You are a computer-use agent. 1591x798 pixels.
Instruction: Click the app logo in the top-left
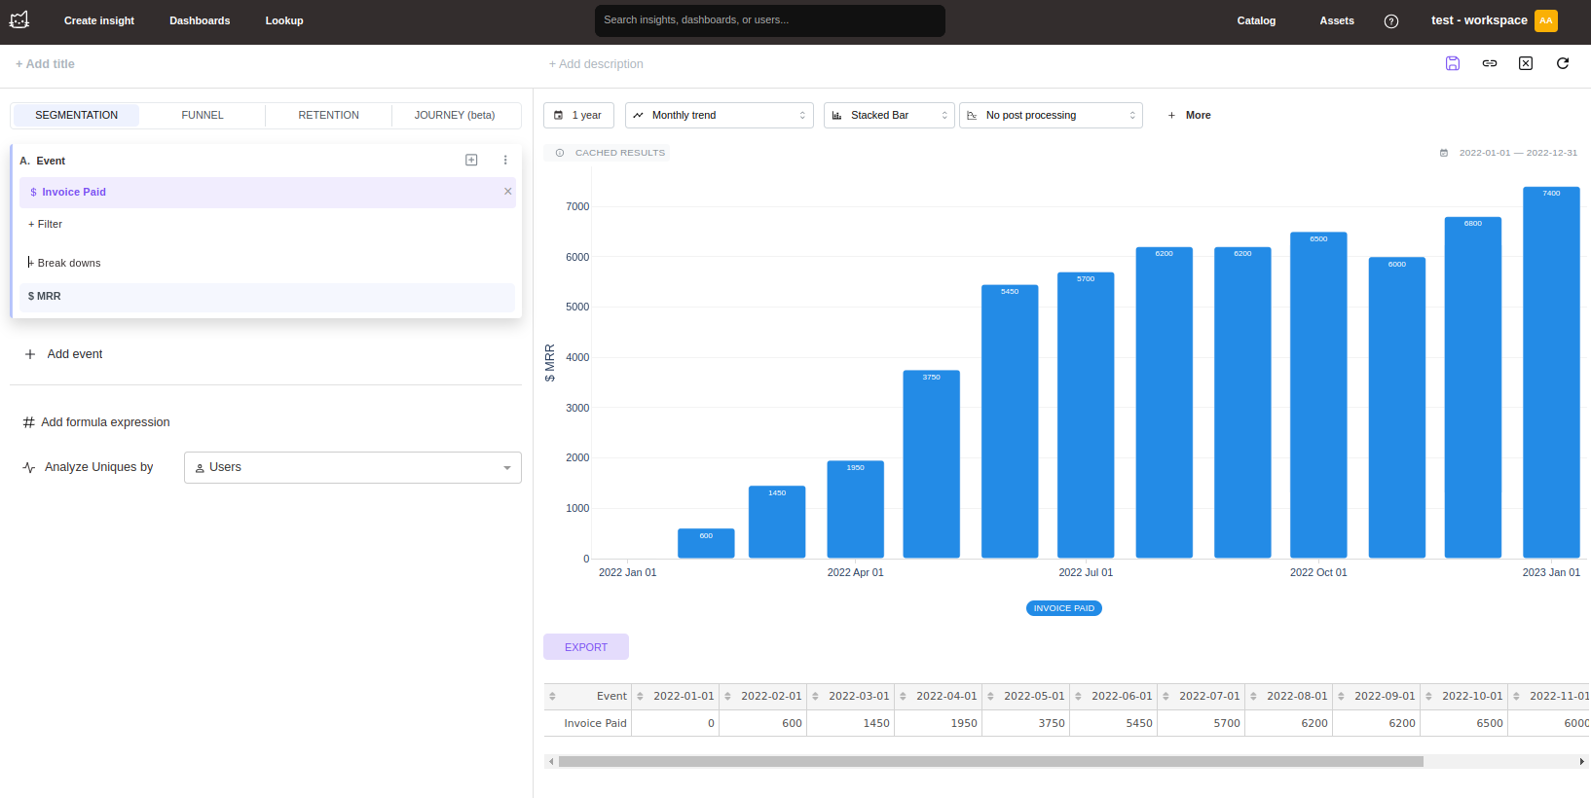click(19, 20)
